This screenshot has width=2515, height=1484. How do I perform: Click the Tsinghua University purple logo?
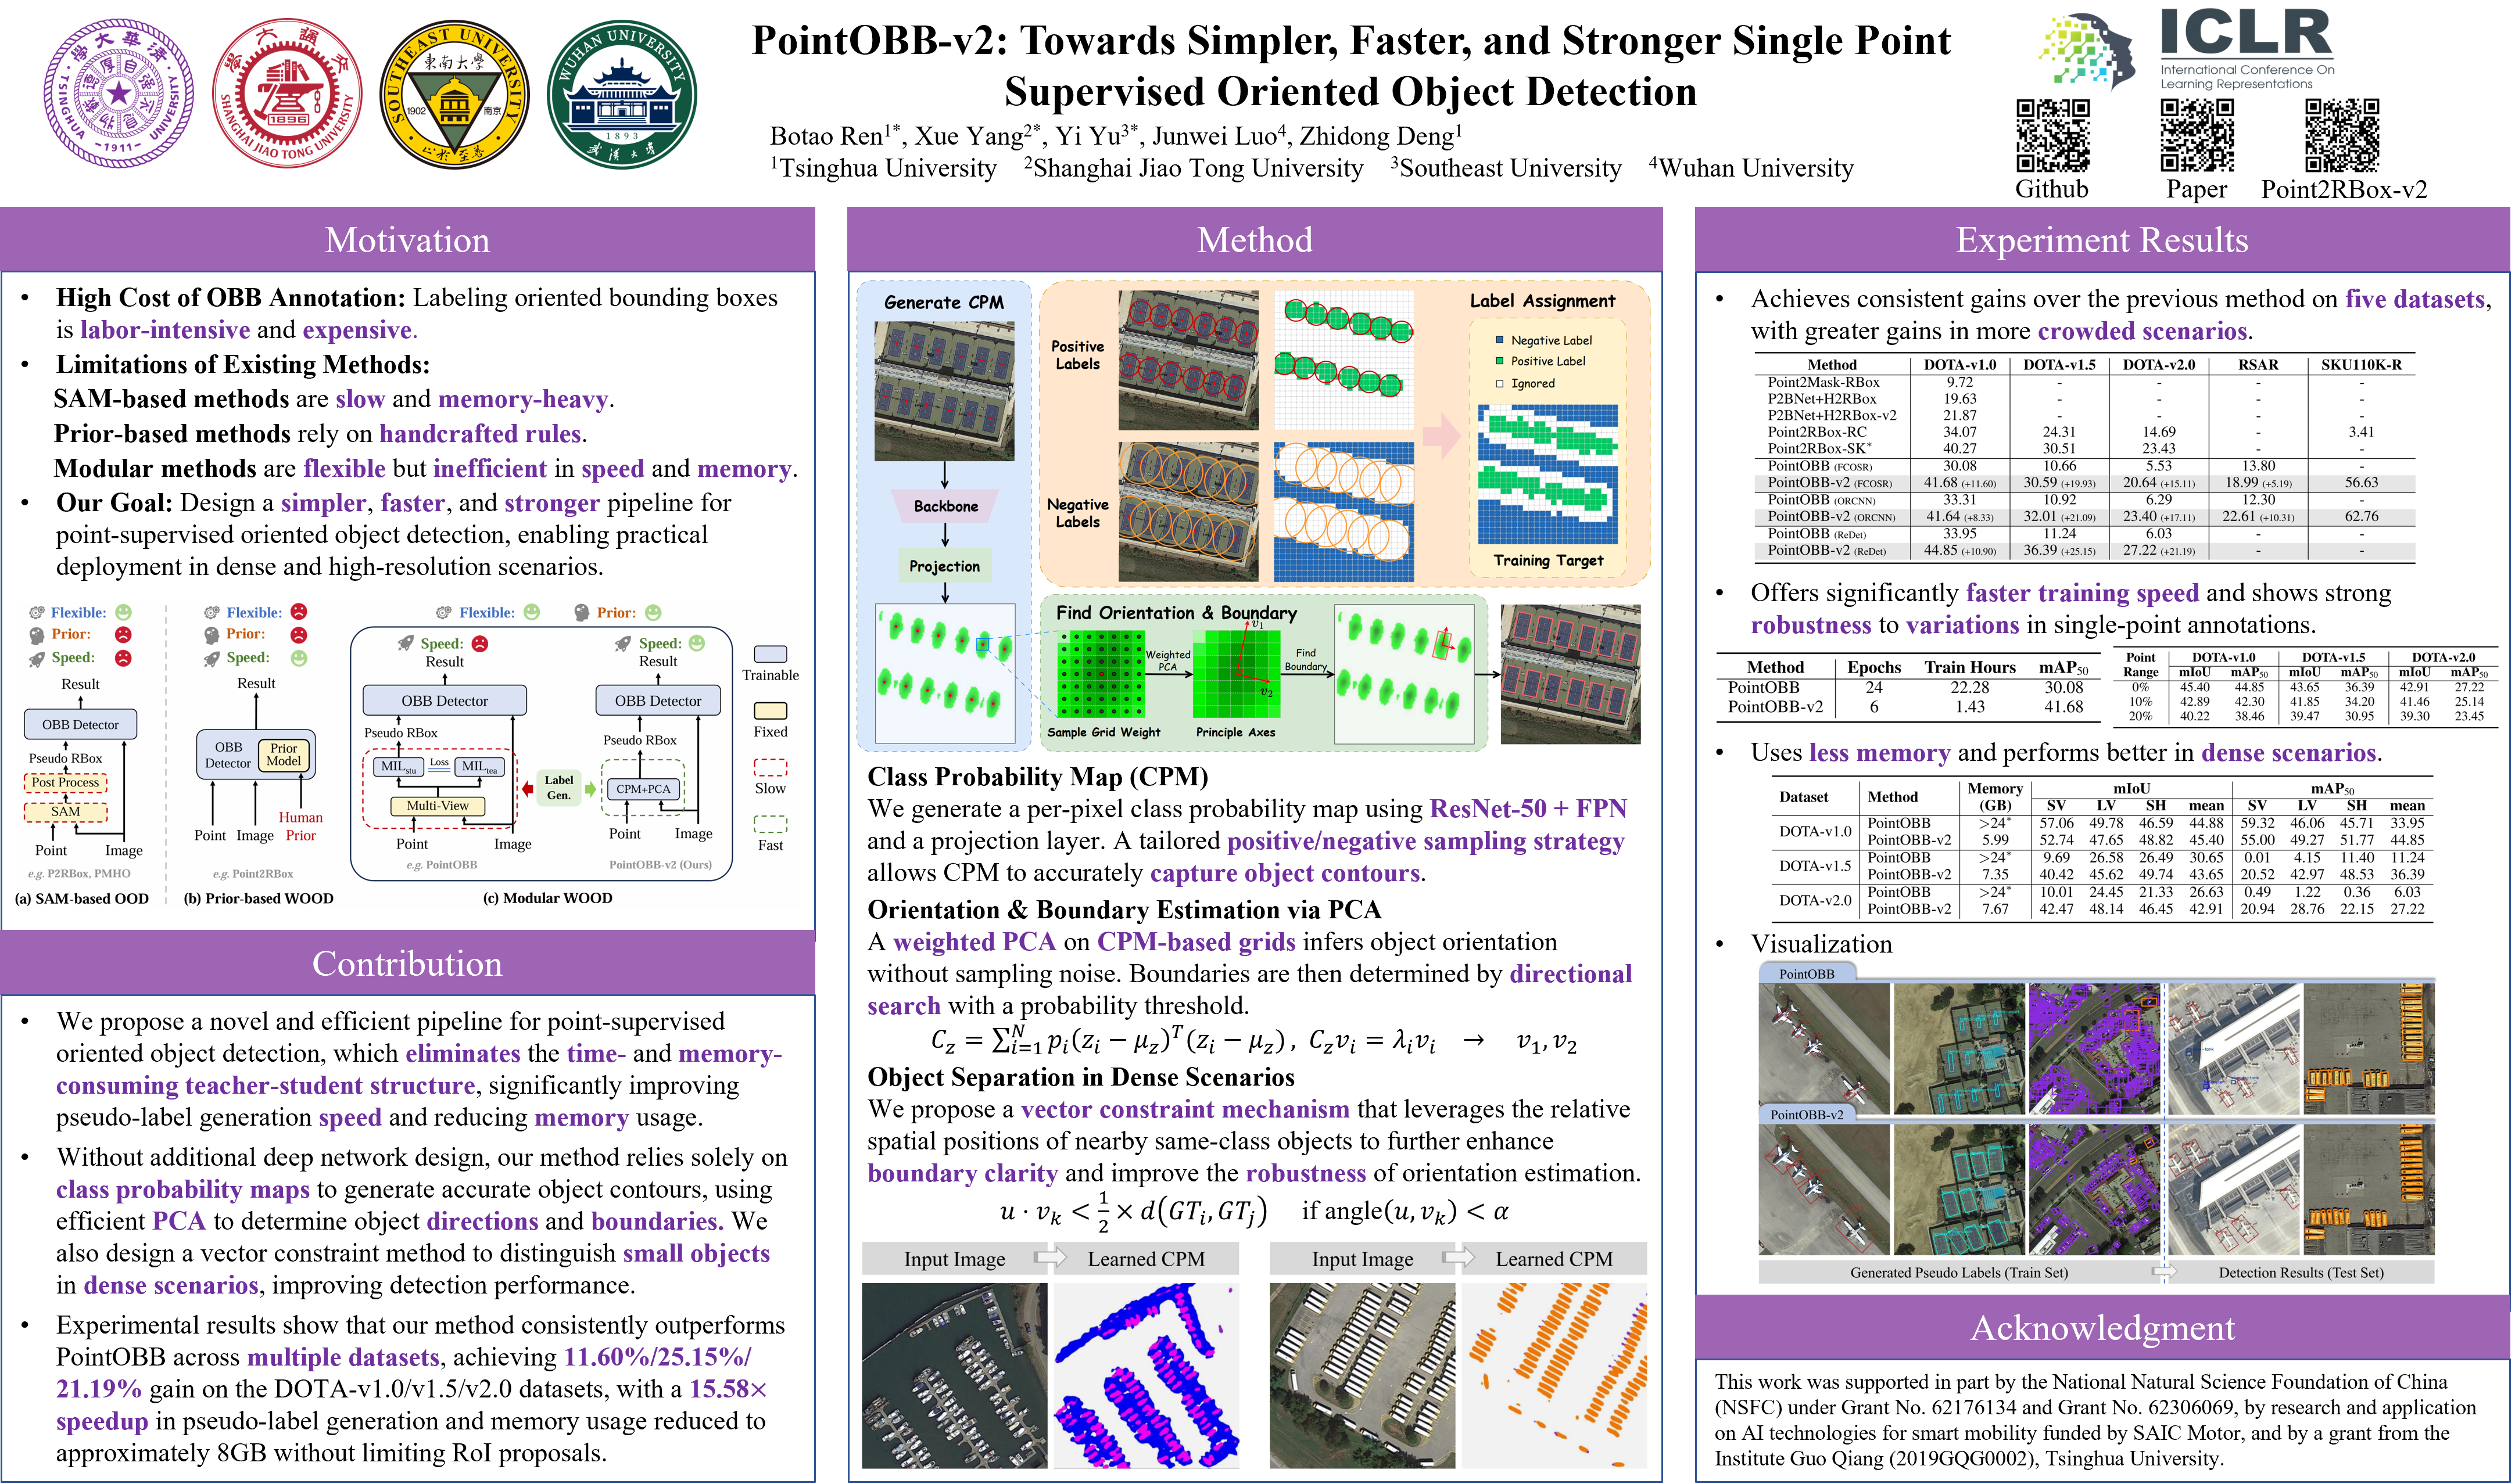pos(118,93)
